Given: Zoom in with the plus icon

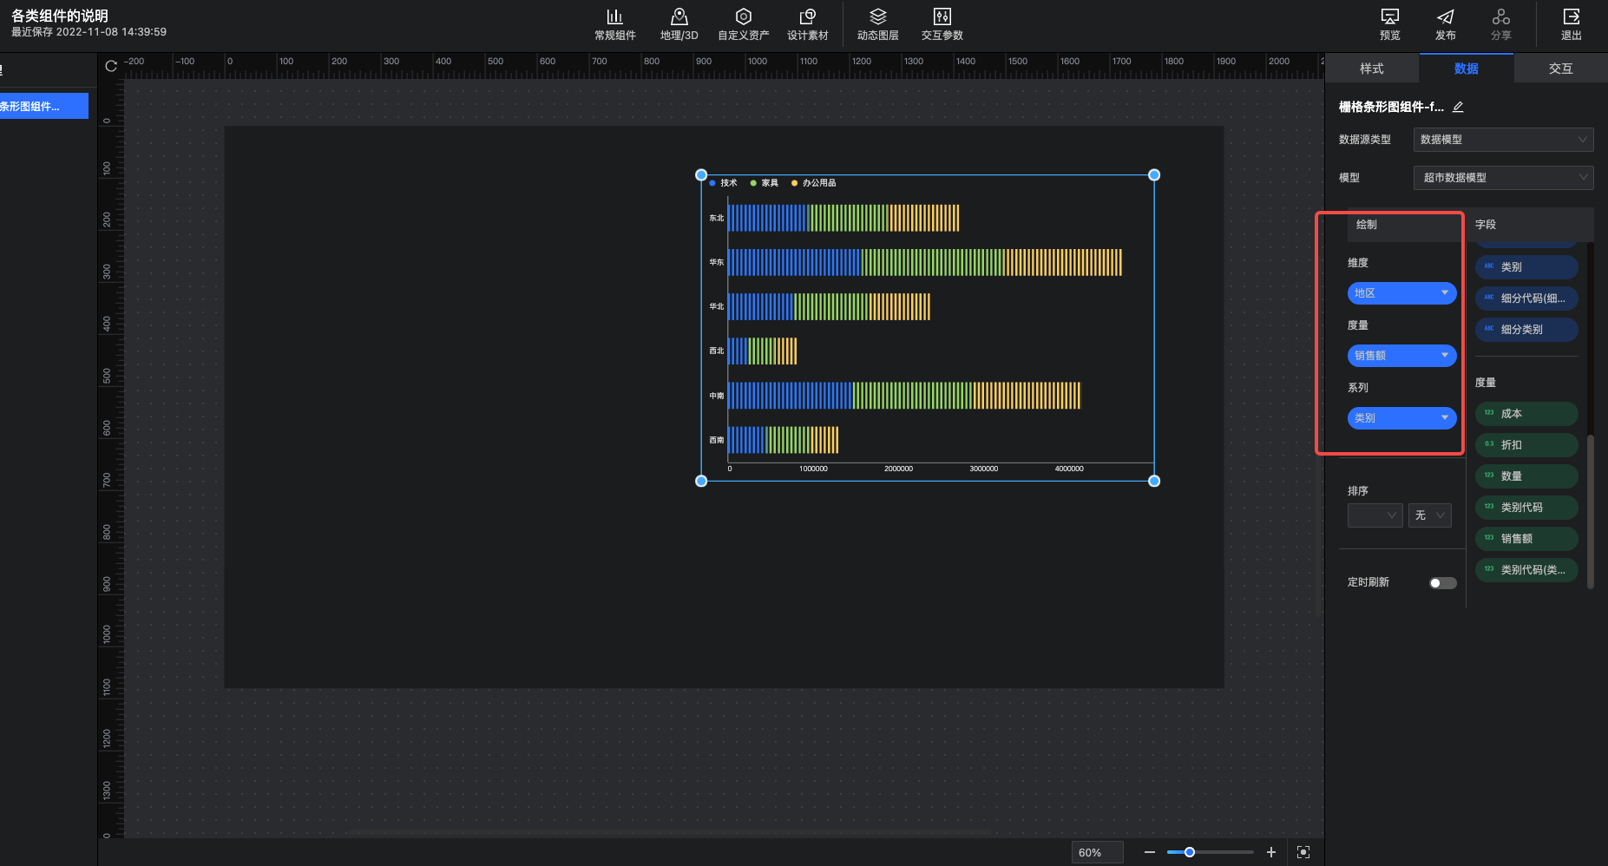Looking at the screenshot, I should click(x=1270, y=852).
